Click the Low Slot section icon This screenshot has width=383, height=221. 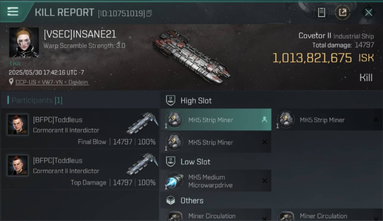[171, 161]
